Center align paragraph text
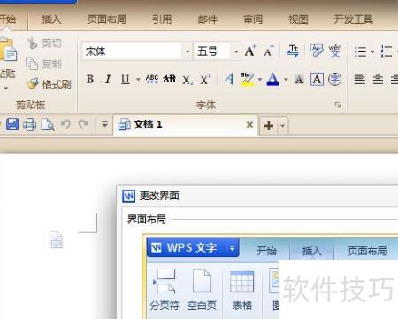 click(378, 80)
